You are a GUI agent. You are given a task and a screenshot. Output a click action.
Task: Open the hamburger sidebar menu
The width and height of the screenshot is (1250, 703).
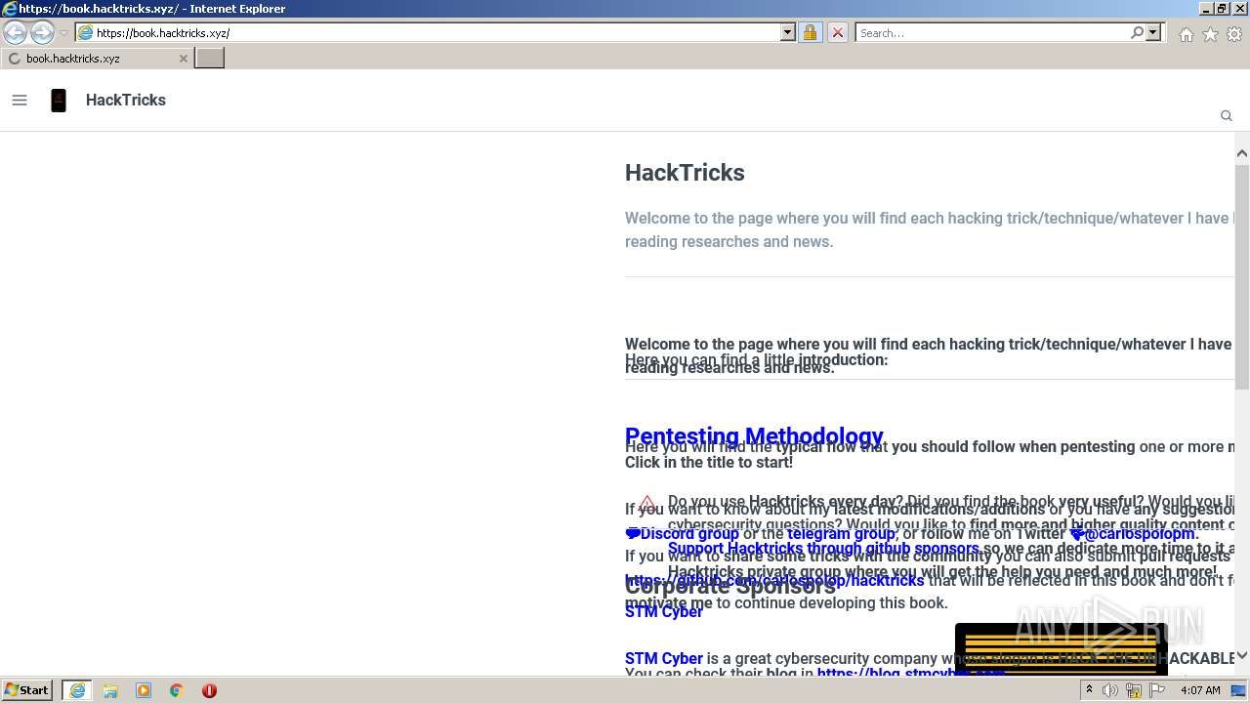tap(20, 100)
